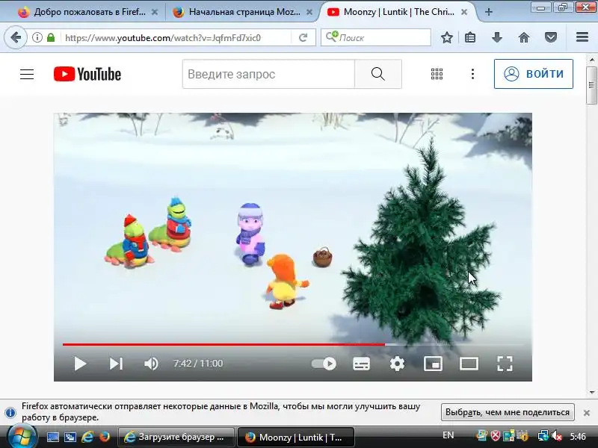Enable miniplayer mode
The image size is (598, 448).
[434, 364]
